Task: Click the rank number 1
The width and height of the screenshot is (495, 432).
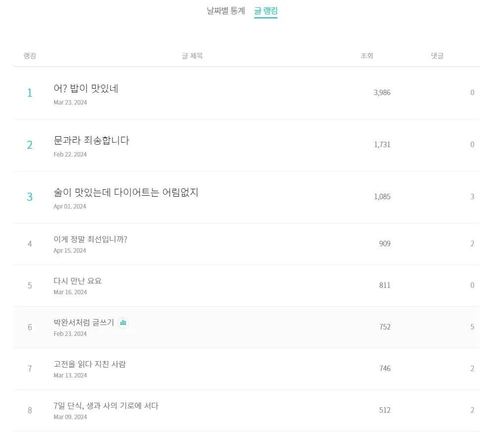Action: 30,93
